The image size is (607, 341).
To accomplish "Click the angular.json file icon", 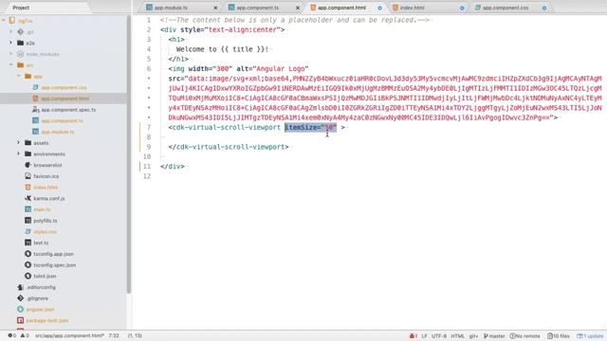I will (21, 310).
